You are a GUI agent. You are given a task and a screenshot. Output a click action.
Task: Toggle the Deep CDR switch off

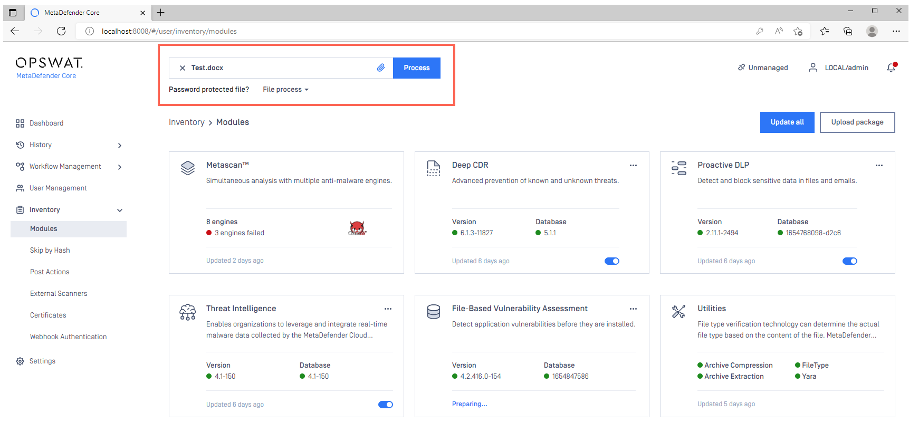click(612, 261)
